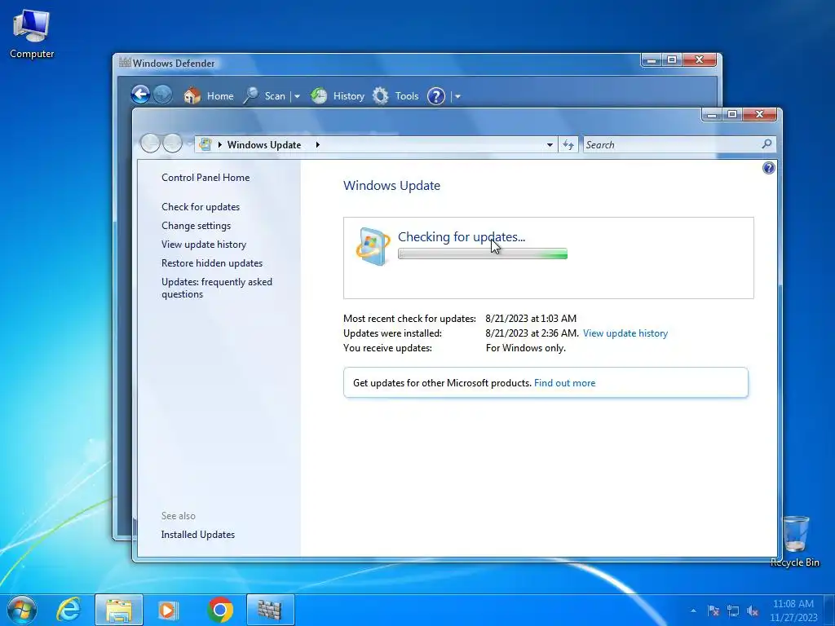Click Windows Update shield icon
The image size is (835, 626).
[x=373, y=246]
